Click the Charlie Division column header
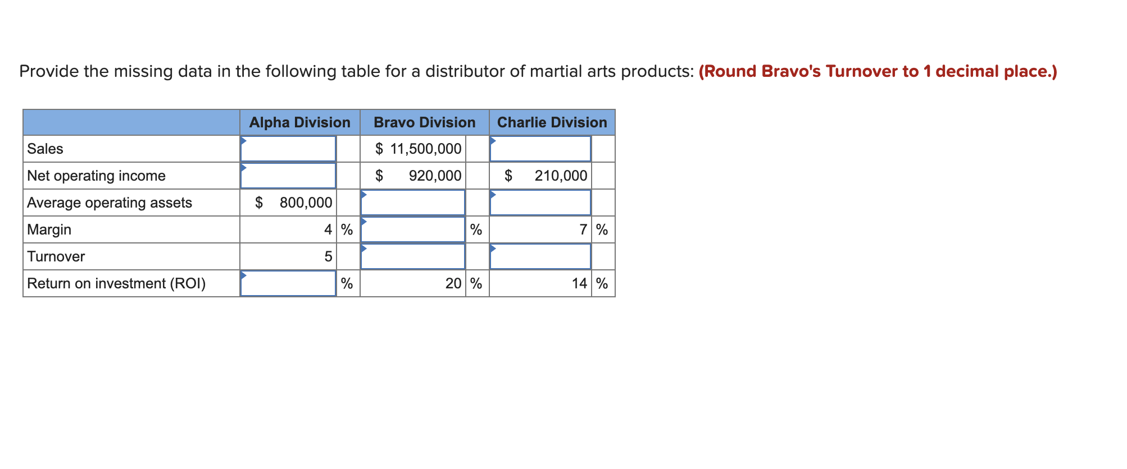 coord(552,122)
